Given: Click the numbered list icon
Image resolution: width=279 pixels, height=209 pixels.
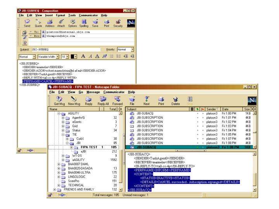Looking at the screenshot, I should click(119, 57).
